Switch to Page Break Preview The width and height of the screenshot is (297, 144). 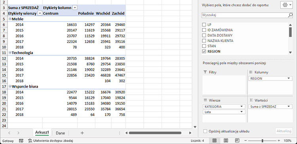click(237, 140)
